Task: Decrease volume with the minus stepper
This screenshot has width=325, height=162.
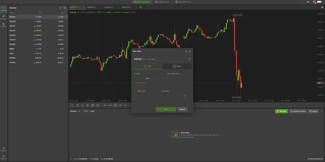Action: (136, 78)
